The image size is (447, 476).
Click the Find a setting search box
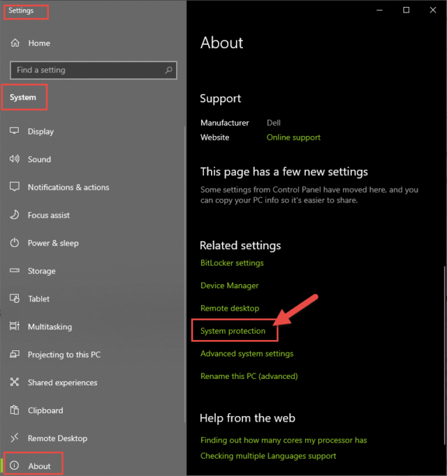[x=94, y=70]
